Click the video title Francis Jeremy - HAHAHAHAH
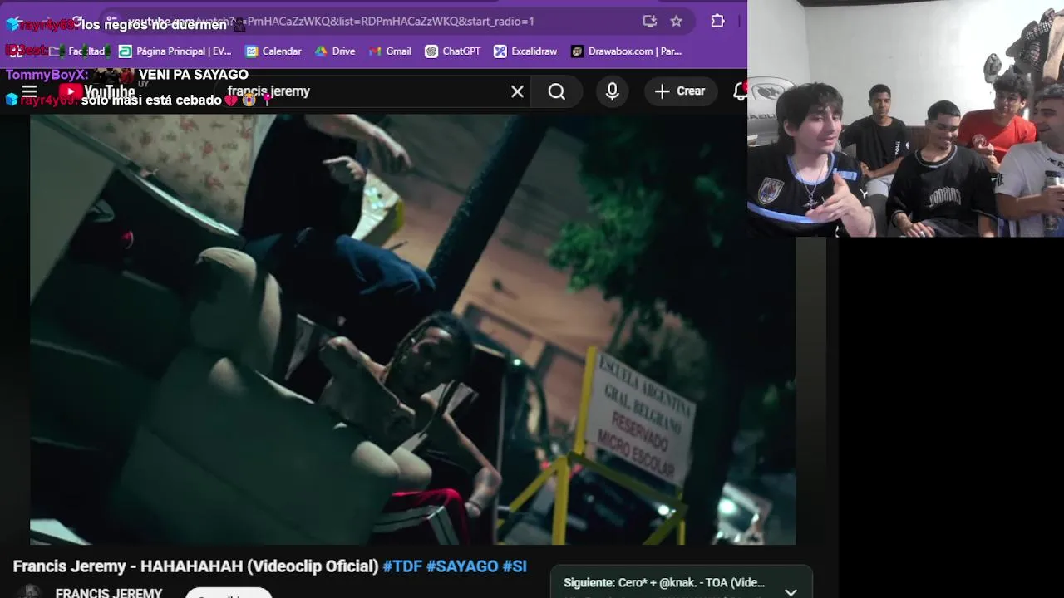Image resolution: width=1064 pixels, height=598 pixels. pyautogui.click(x=195, y=566)
